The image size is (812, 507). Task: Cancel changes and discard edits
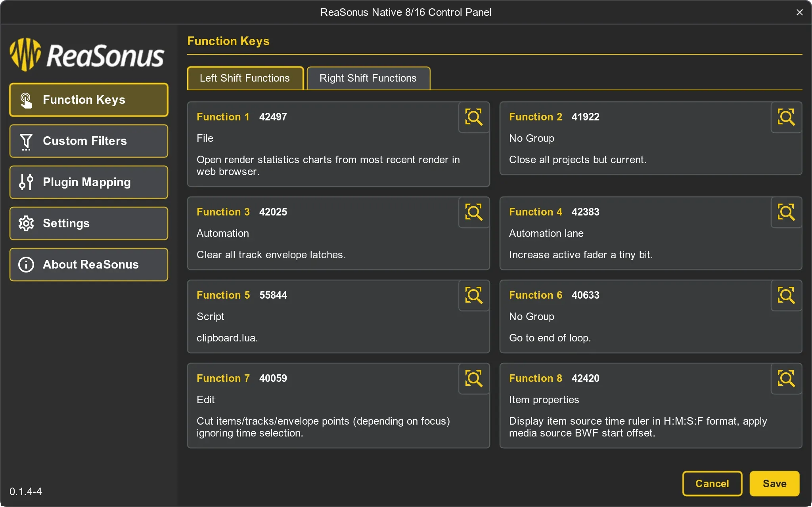pyautogui.click(x=712, y=483)
